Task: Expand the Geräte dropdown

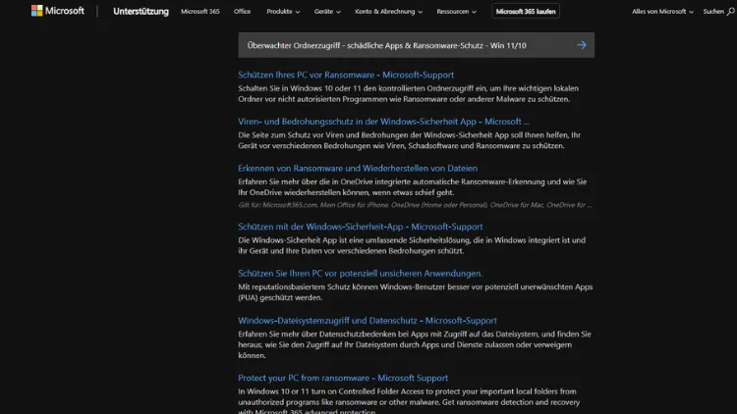Action: pyautogui.click(x=327, y=11)
